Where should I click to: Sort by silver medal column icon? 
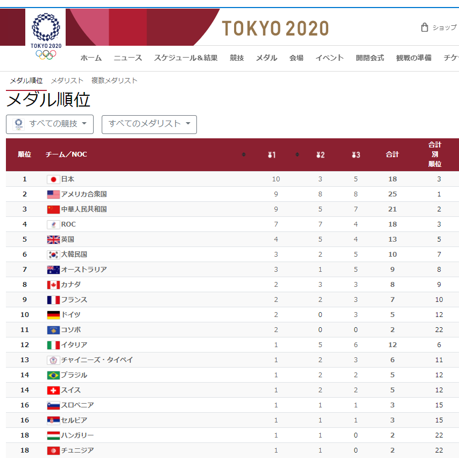pyautogui.click(x=320, y=154)
